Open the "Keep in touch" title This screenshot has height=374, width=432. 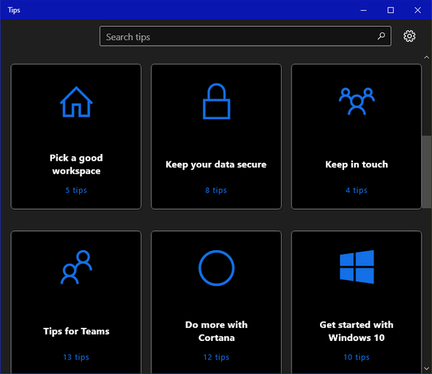pyautogui.click(x=357, y=164)
